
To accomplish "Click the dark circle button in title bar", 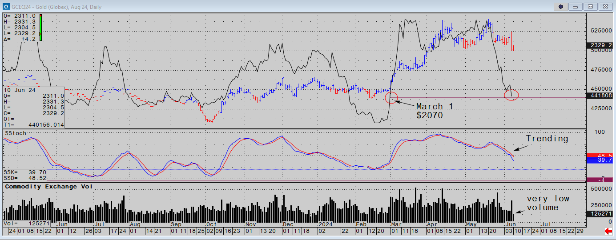I will coord(561,6).
